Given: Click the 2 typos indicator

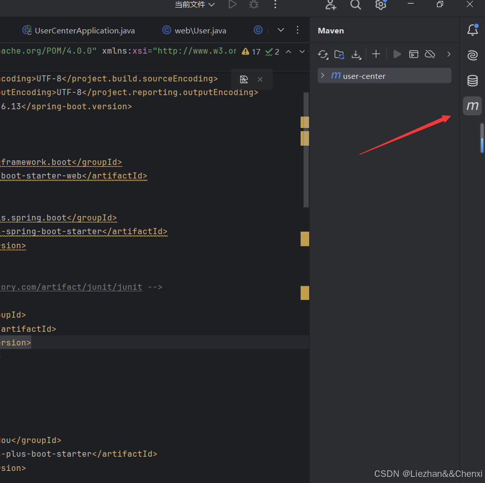Looking at the screenshot, I should pos(272,52).
